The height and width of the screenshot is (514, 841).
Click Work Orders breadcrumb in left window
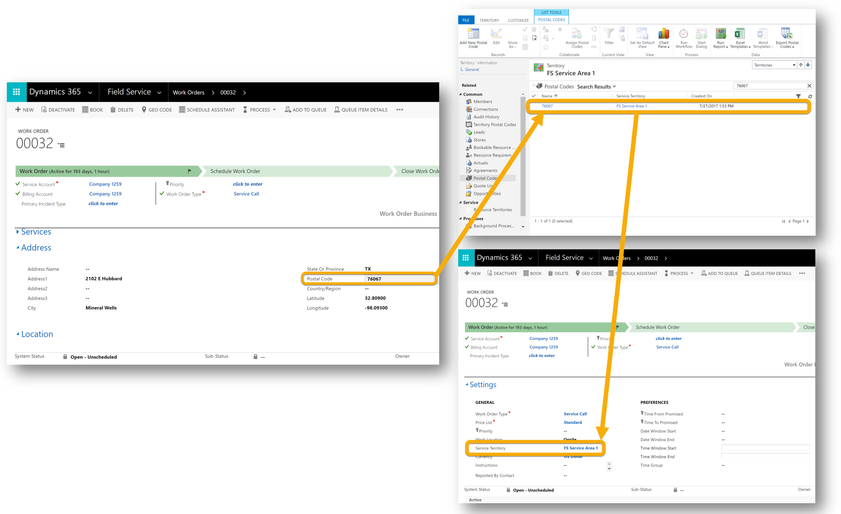point(188,92)
